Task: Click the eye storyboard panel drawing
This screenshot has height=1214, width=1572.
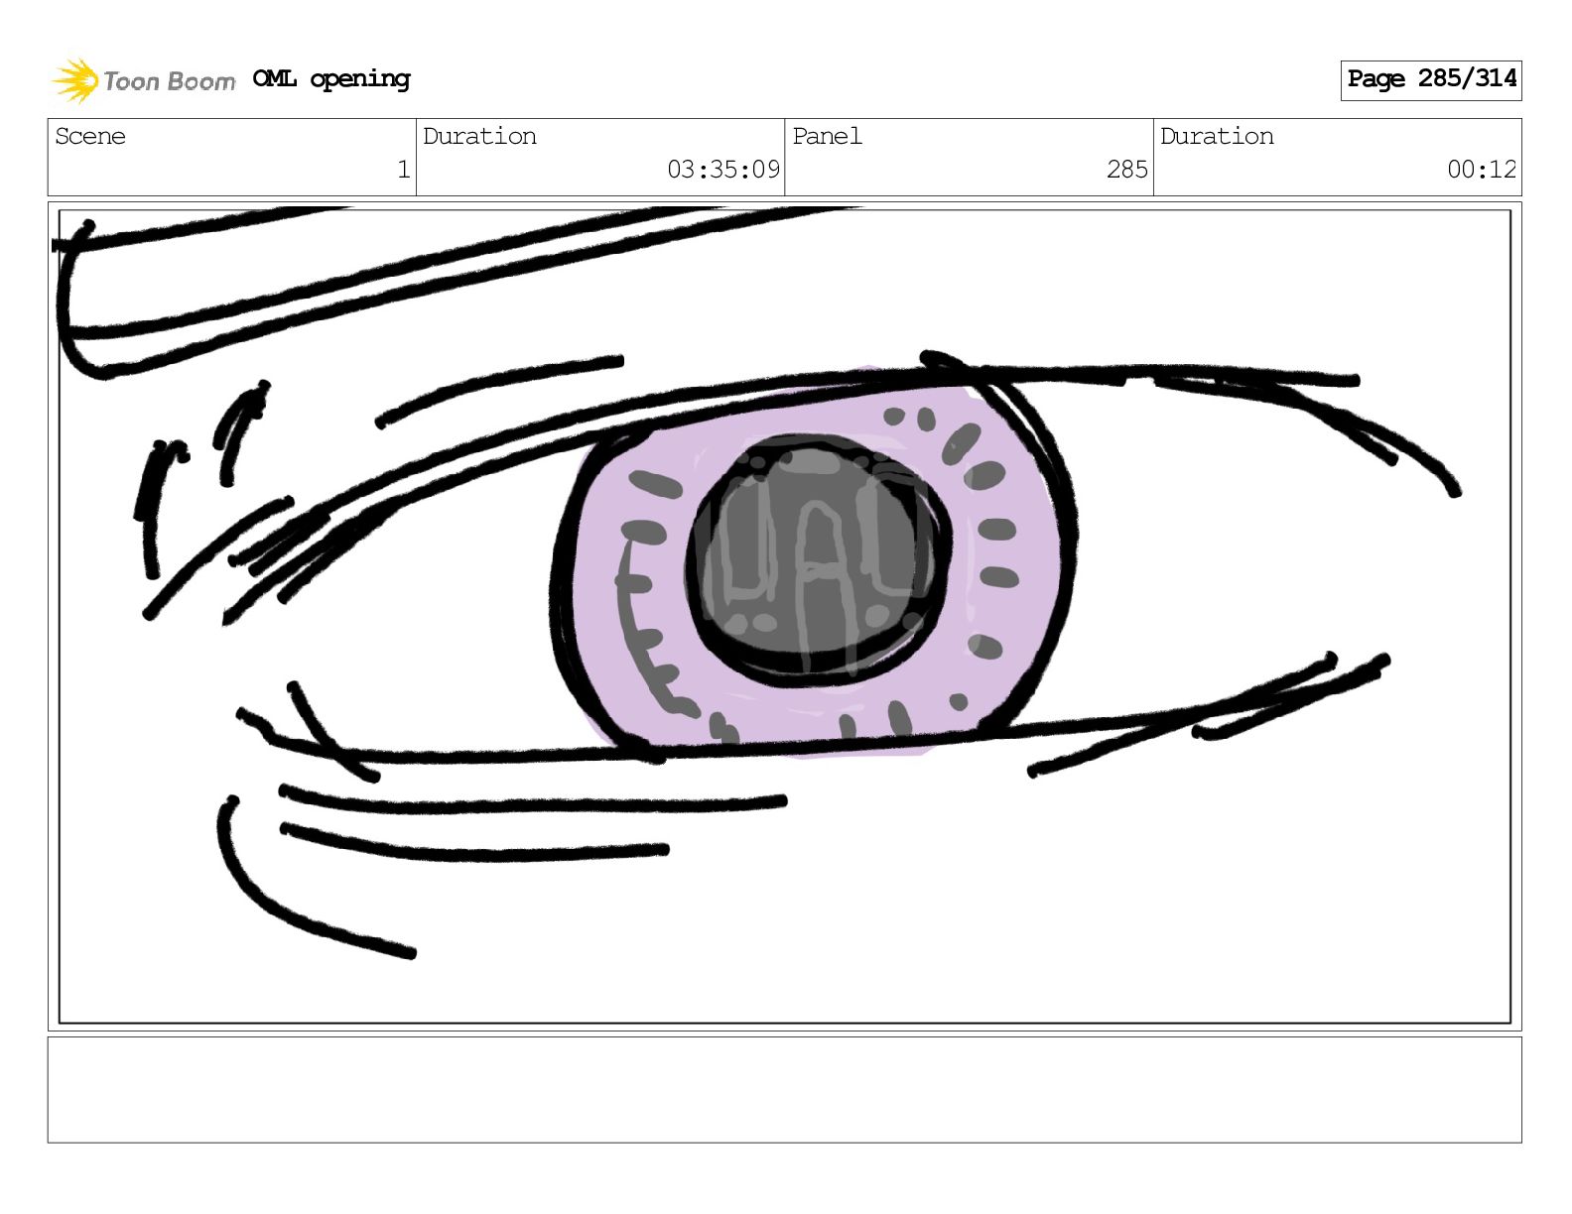Action: [785, 616]
